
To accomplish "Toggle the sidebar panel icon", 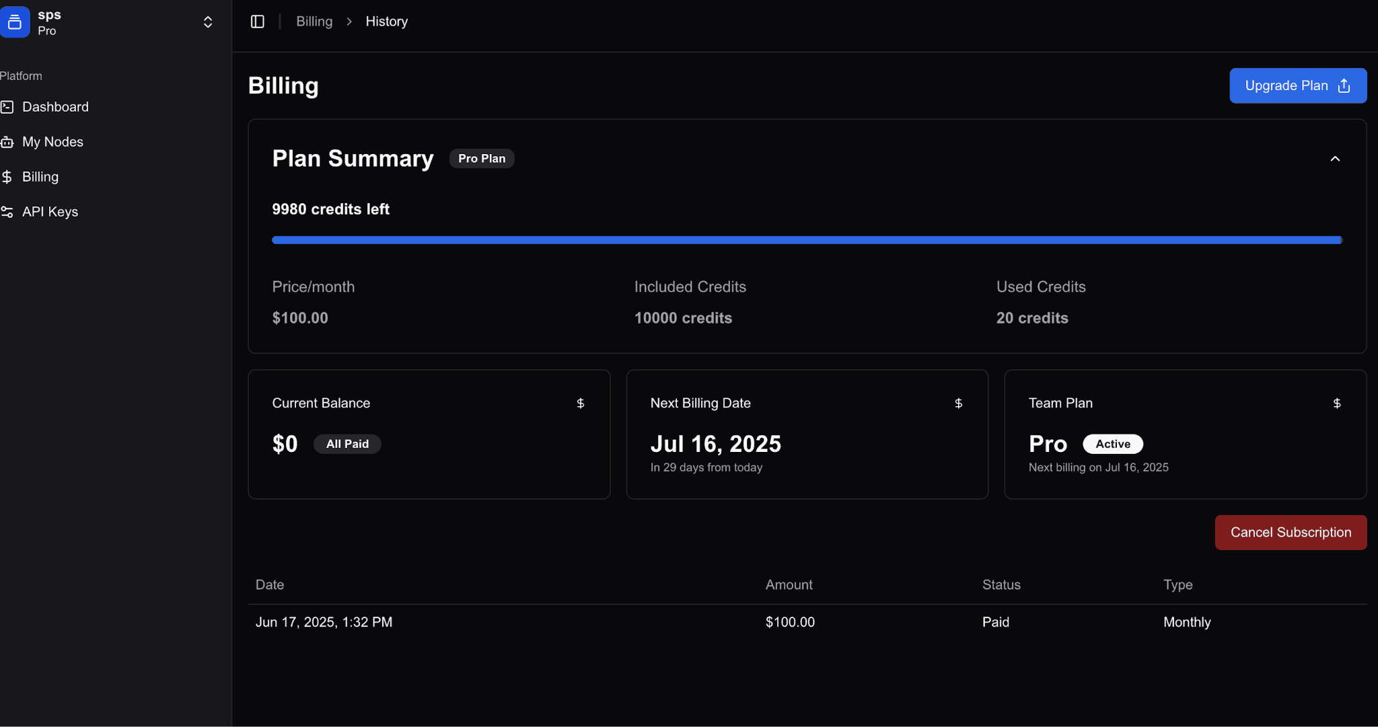I will point(257,22).
